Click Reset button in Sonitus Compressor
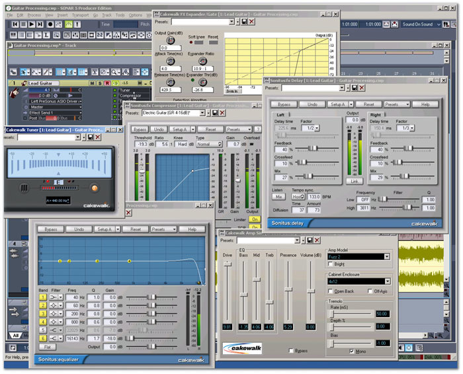The width and height of the screenshot is (463, 374). (210, 129)
